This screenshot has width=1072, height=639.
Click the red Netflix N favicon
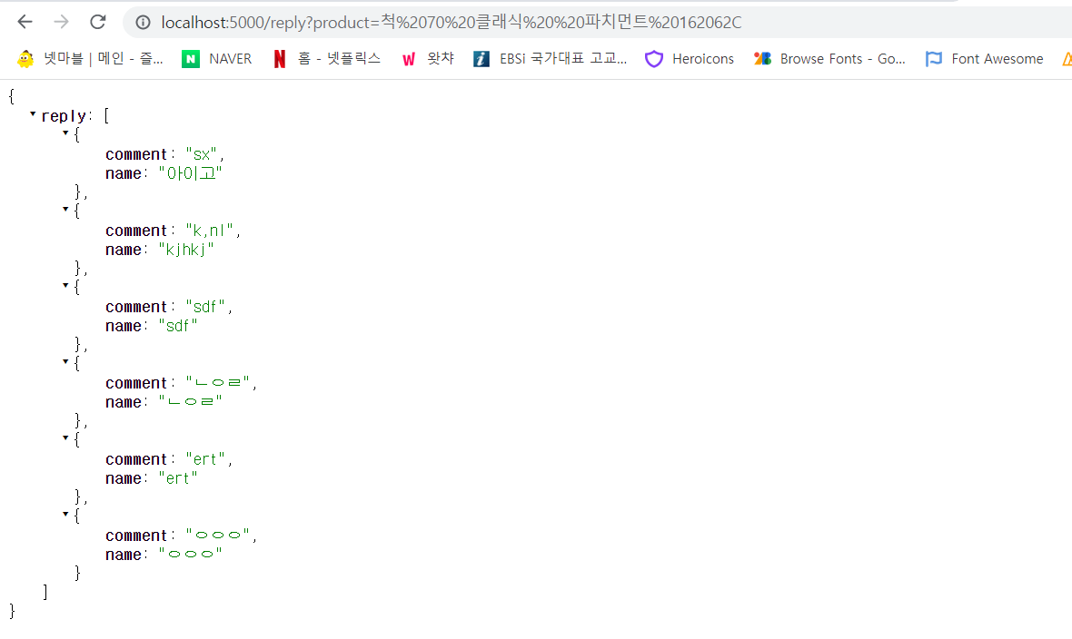[280, 60]
